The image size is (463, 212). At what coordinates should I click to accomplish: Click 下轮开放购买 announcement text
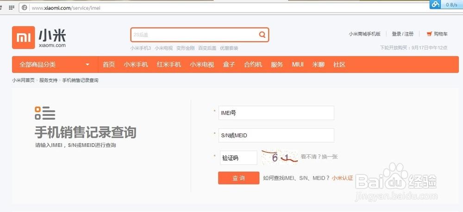(x=413, y=48)
